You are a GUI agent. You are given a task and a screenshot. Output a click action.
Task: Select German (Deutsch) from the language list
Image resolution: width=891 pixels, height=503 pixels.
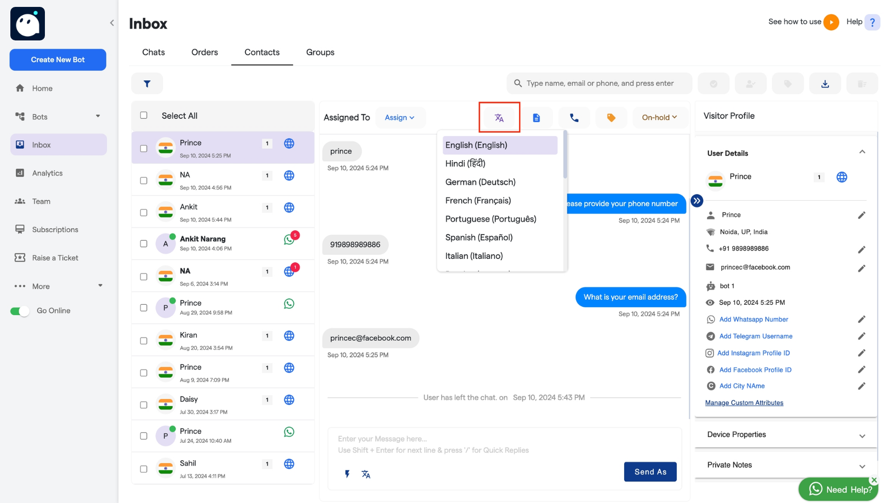[x=500, y=182]
